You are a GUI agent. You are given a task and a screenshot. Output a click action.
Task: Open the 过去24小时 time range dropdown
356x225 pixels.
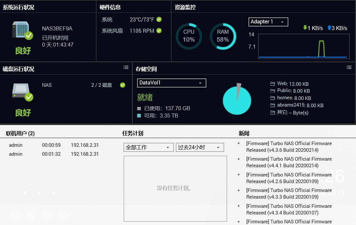(200, 147)
